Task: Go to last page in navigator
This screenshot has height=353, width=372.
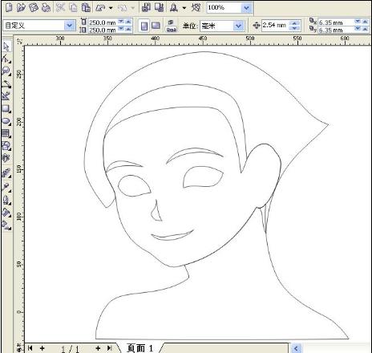Action: [110, 347]
